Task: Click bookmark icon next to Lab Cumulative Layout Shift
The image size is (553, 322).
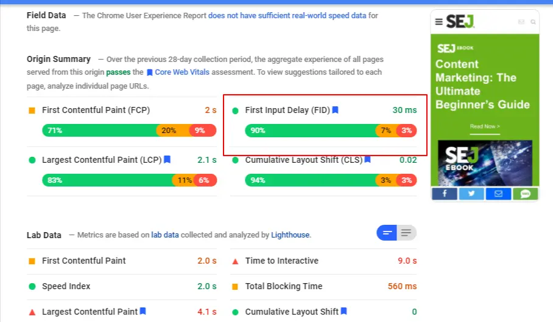Action: point(344,311)
